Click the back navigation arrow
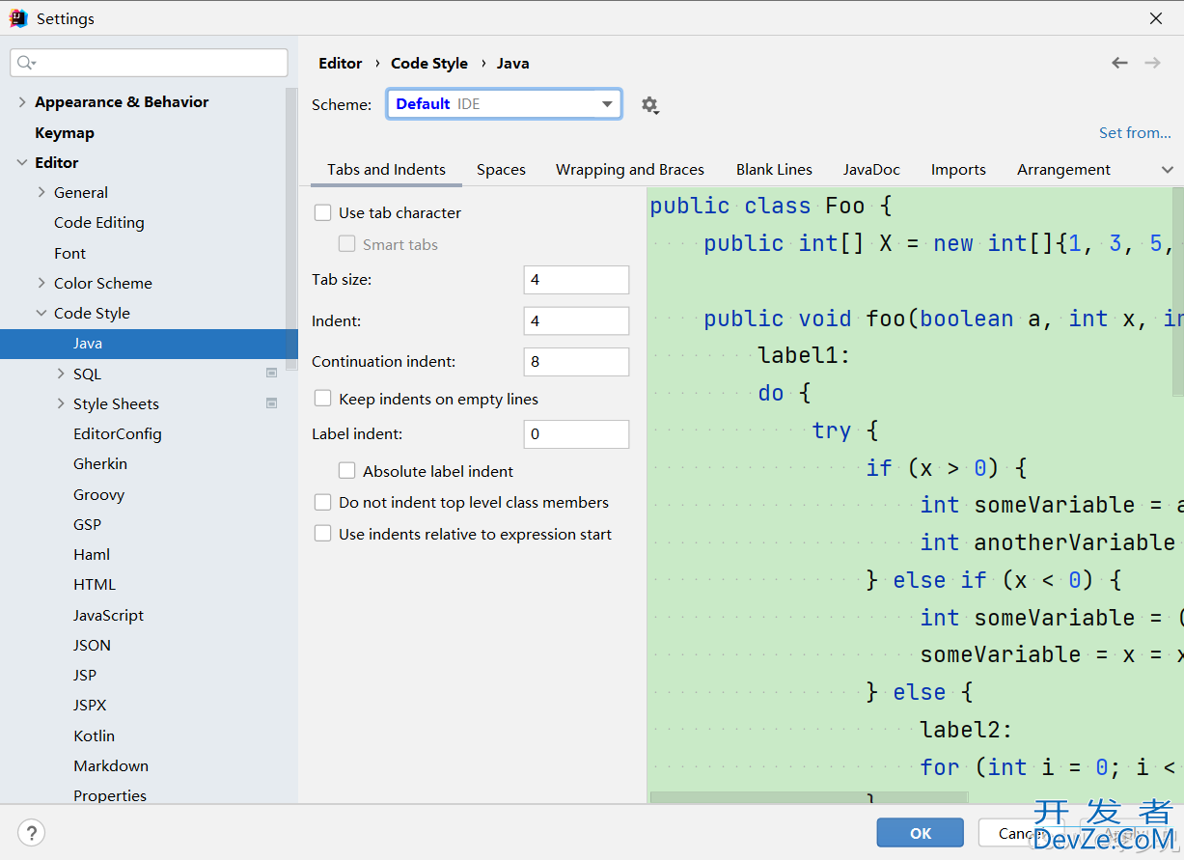The height and width of the screenshot is (860, 1184). tap(1119, 63)
